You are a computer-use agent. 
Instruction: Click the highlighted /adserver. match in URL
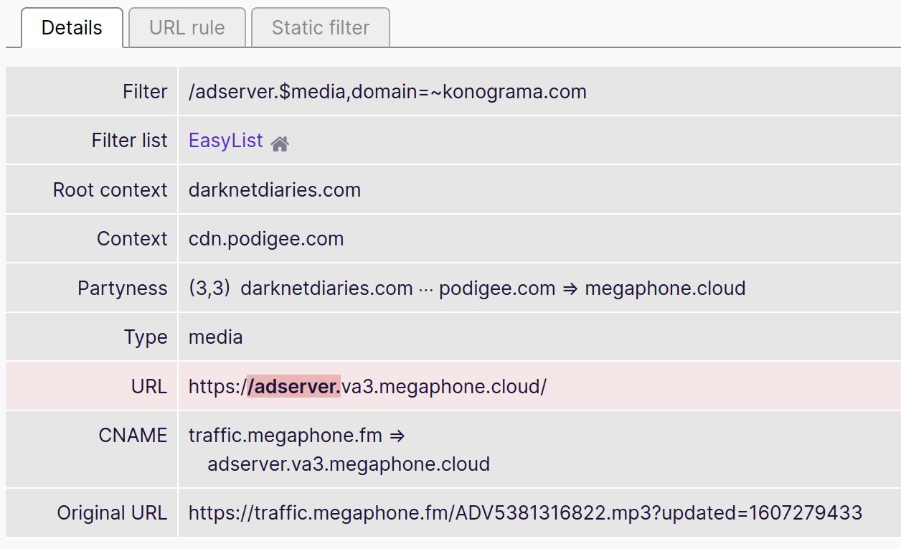point(293,386)
